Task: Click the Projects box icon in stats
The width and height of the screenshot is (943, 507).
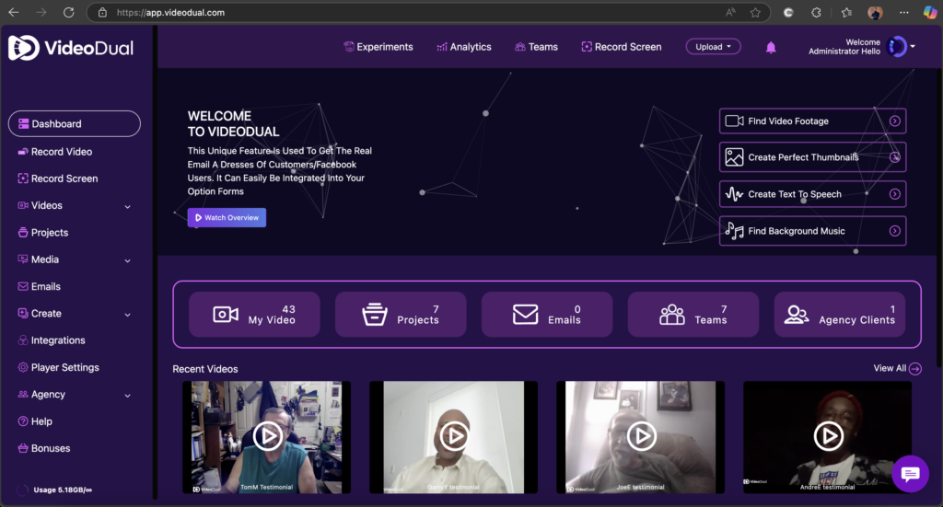Action: pyautogui.click(x=374, y=314)
